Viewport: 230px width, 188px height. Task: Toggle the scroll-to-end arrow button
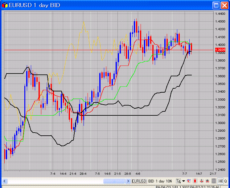click(x=220, y=181)
